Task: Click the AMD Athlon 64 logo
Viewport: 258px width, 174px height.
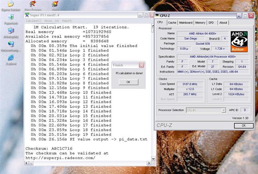Action: point(239,42)
